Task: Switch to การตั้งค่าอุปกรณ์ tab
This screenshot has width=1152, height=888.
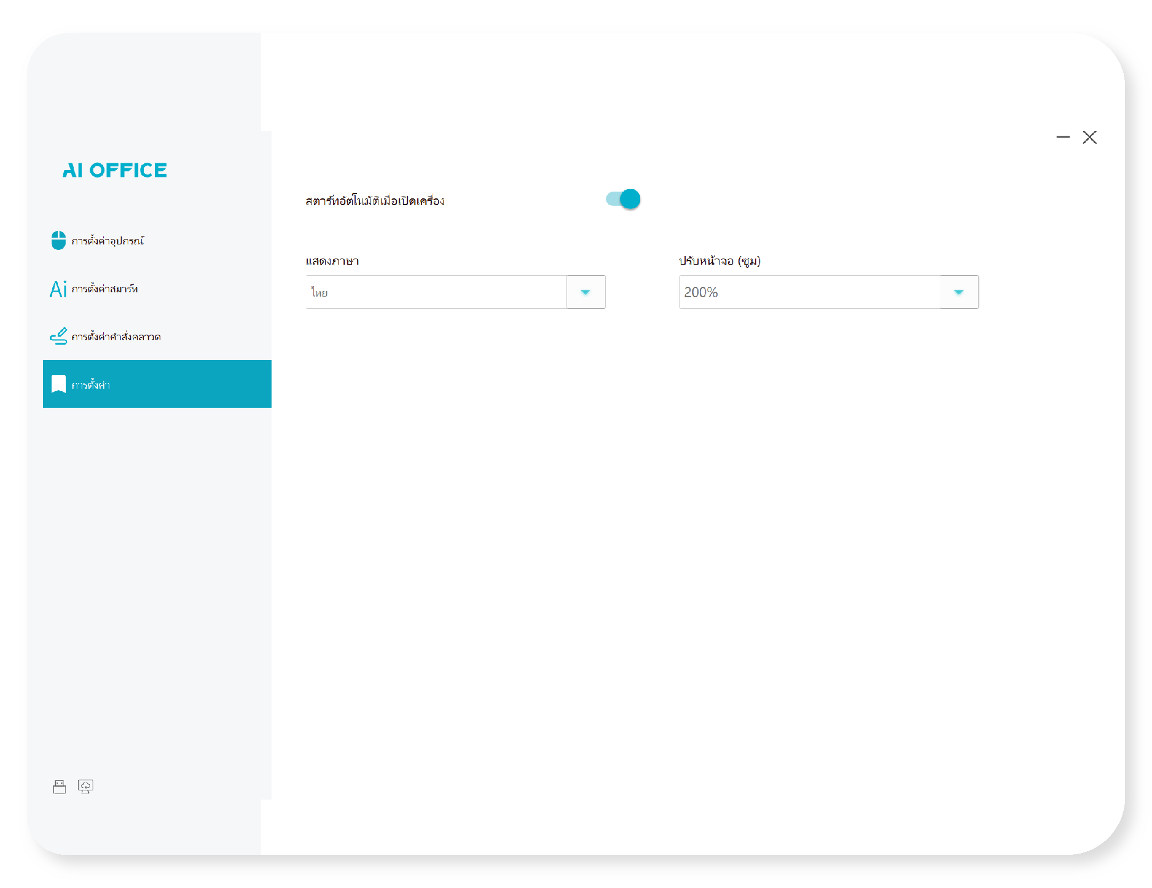Action: (108, 241)
